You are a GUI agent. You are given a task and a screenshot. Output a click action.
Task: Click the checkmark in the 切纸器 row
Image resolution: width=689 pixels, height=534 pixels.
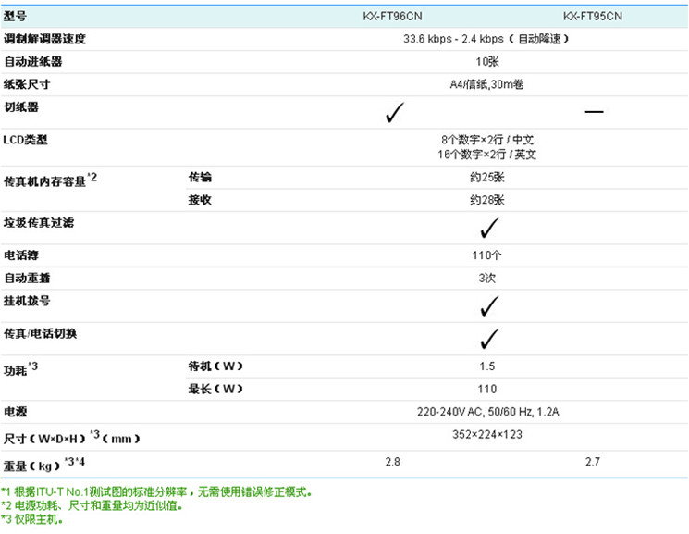394,113
